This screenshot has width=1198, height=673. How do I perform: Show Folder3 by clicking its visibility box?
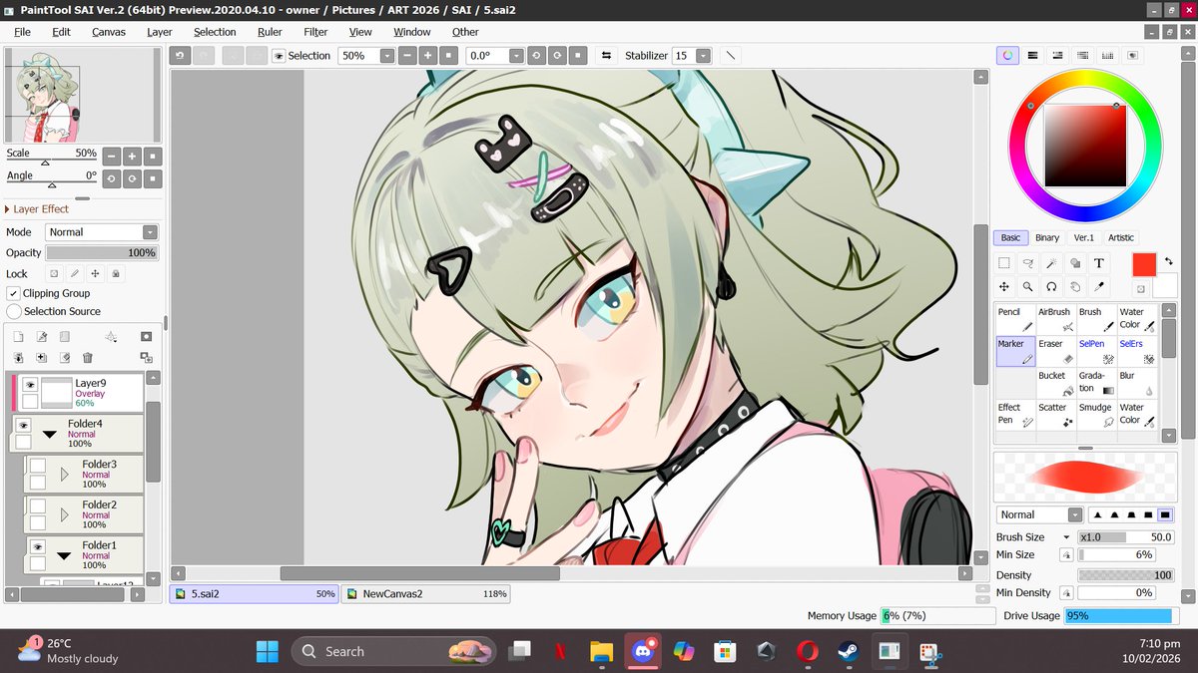pyautogui.click(x=37, y=466)
